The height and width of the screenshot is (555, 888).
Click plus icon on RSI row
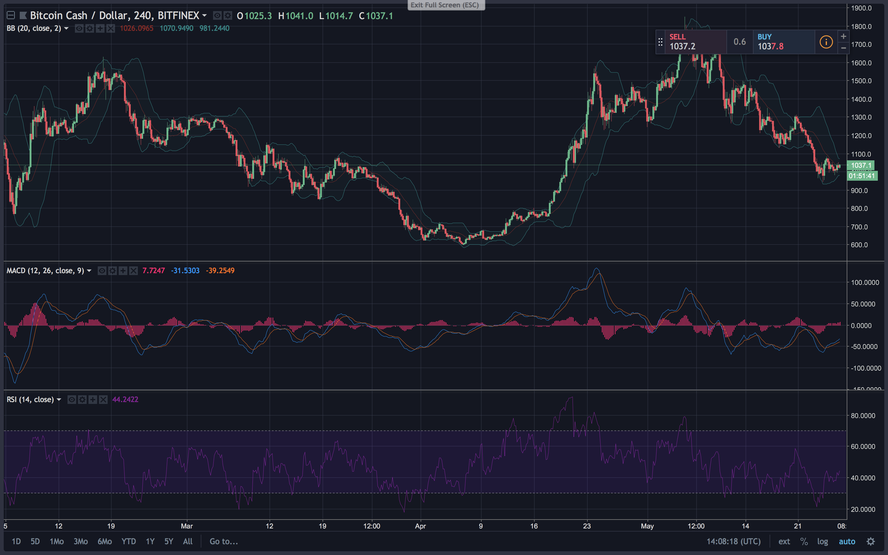[93, 399]
